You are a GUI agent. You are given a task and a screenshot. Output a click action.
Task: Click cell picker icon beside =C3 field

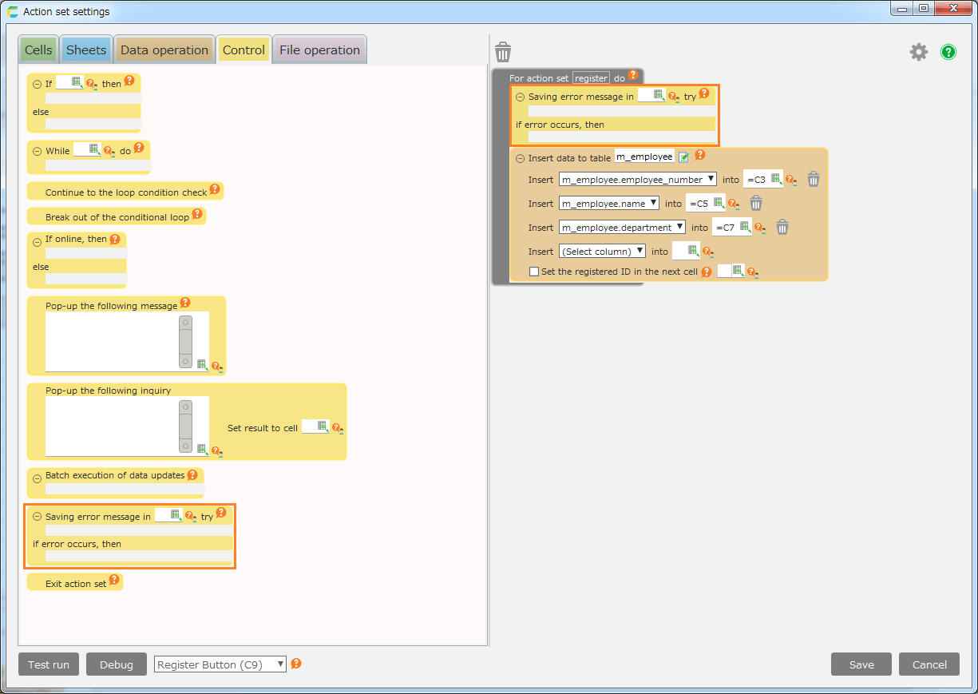coord(776,180)
